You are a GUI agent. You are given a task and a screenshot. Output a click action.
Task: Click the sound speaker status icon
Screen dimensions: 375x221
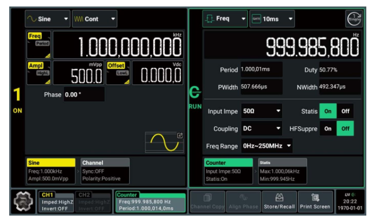pyautogui.click(x=353, y=195)
